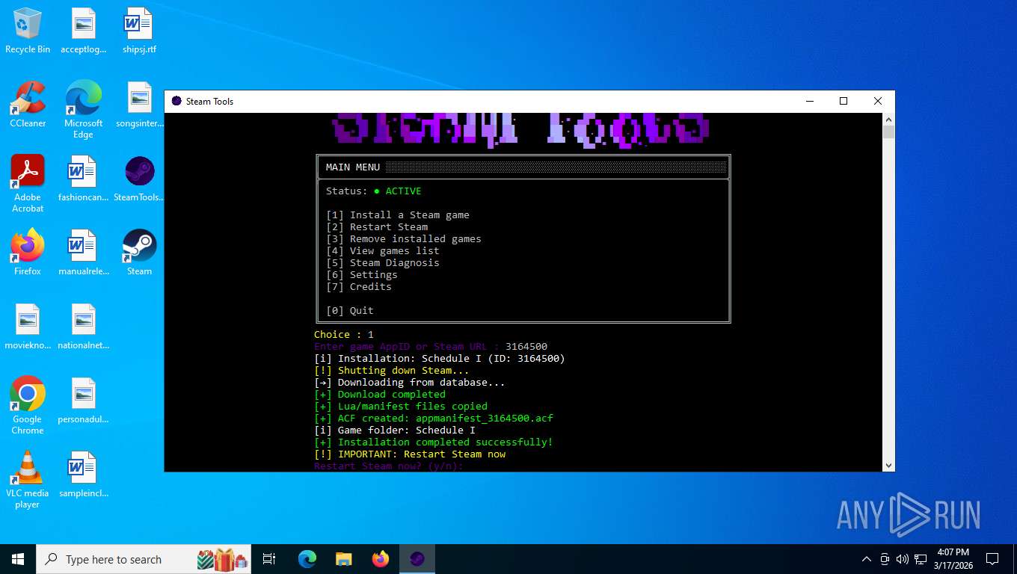Select the fashioncan Word document icon

(x=84, y=179)
